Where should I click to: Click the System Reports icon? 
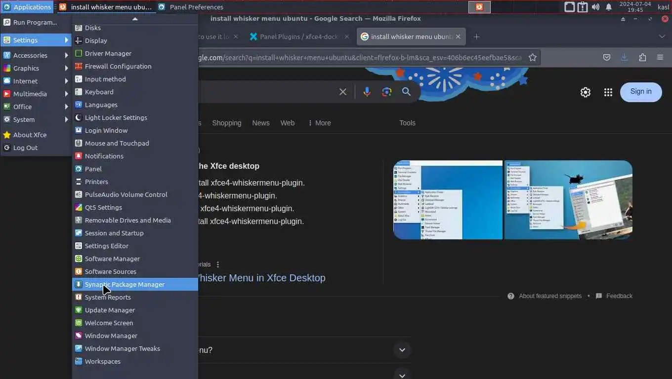[x=78, y=297]
